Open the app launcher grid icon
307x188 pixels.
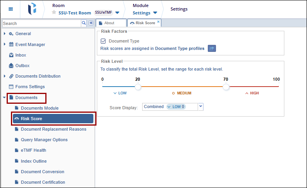click(x=11, y=9)
